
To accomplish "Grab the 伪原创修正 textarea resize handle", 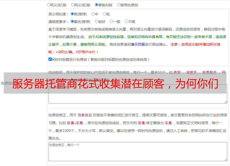I will tap(226, 160).
